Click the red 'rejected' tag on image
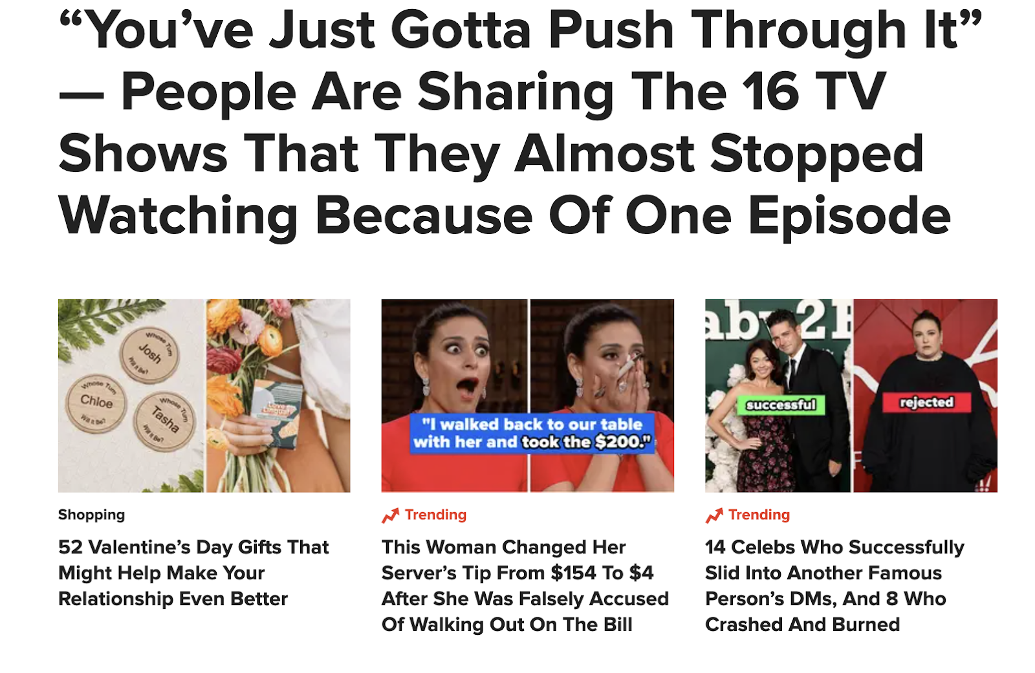This screenshot has height=673, width=1035. pyautogui.click(x=926, y=402)
